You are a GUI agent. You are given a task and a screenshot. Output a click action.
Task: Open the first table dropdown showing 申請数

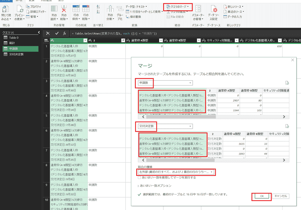tap(165, 83)
